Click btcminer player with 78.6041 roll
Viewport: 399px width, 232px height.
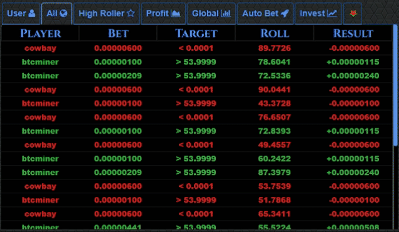40,62
